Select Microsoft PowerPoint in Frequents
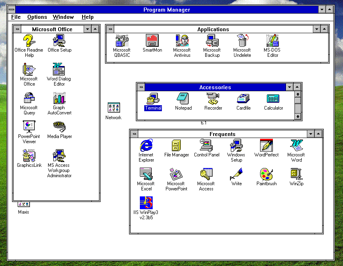The width and height of the screenshot is (343, 266). tap(176, 174)
